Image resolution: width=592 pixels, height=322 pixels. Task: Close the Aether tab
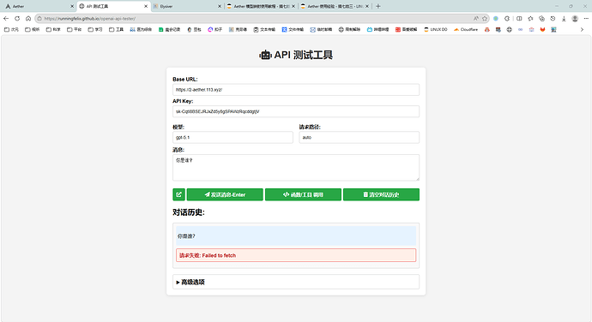[72, 6]
